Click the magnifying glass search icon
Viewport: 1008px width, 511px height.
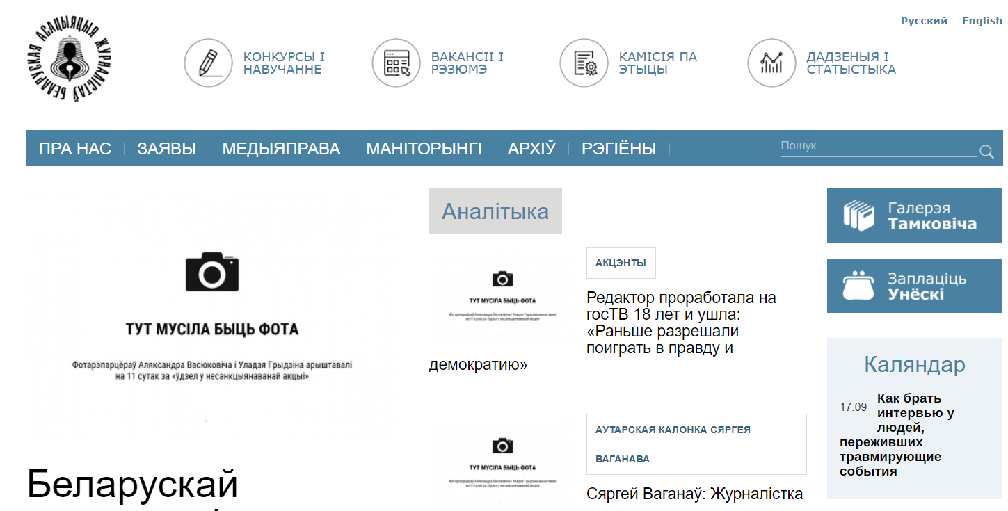point(986,152)
